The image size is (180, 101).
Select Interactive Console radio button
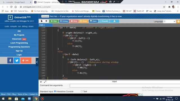pos(55,91)
